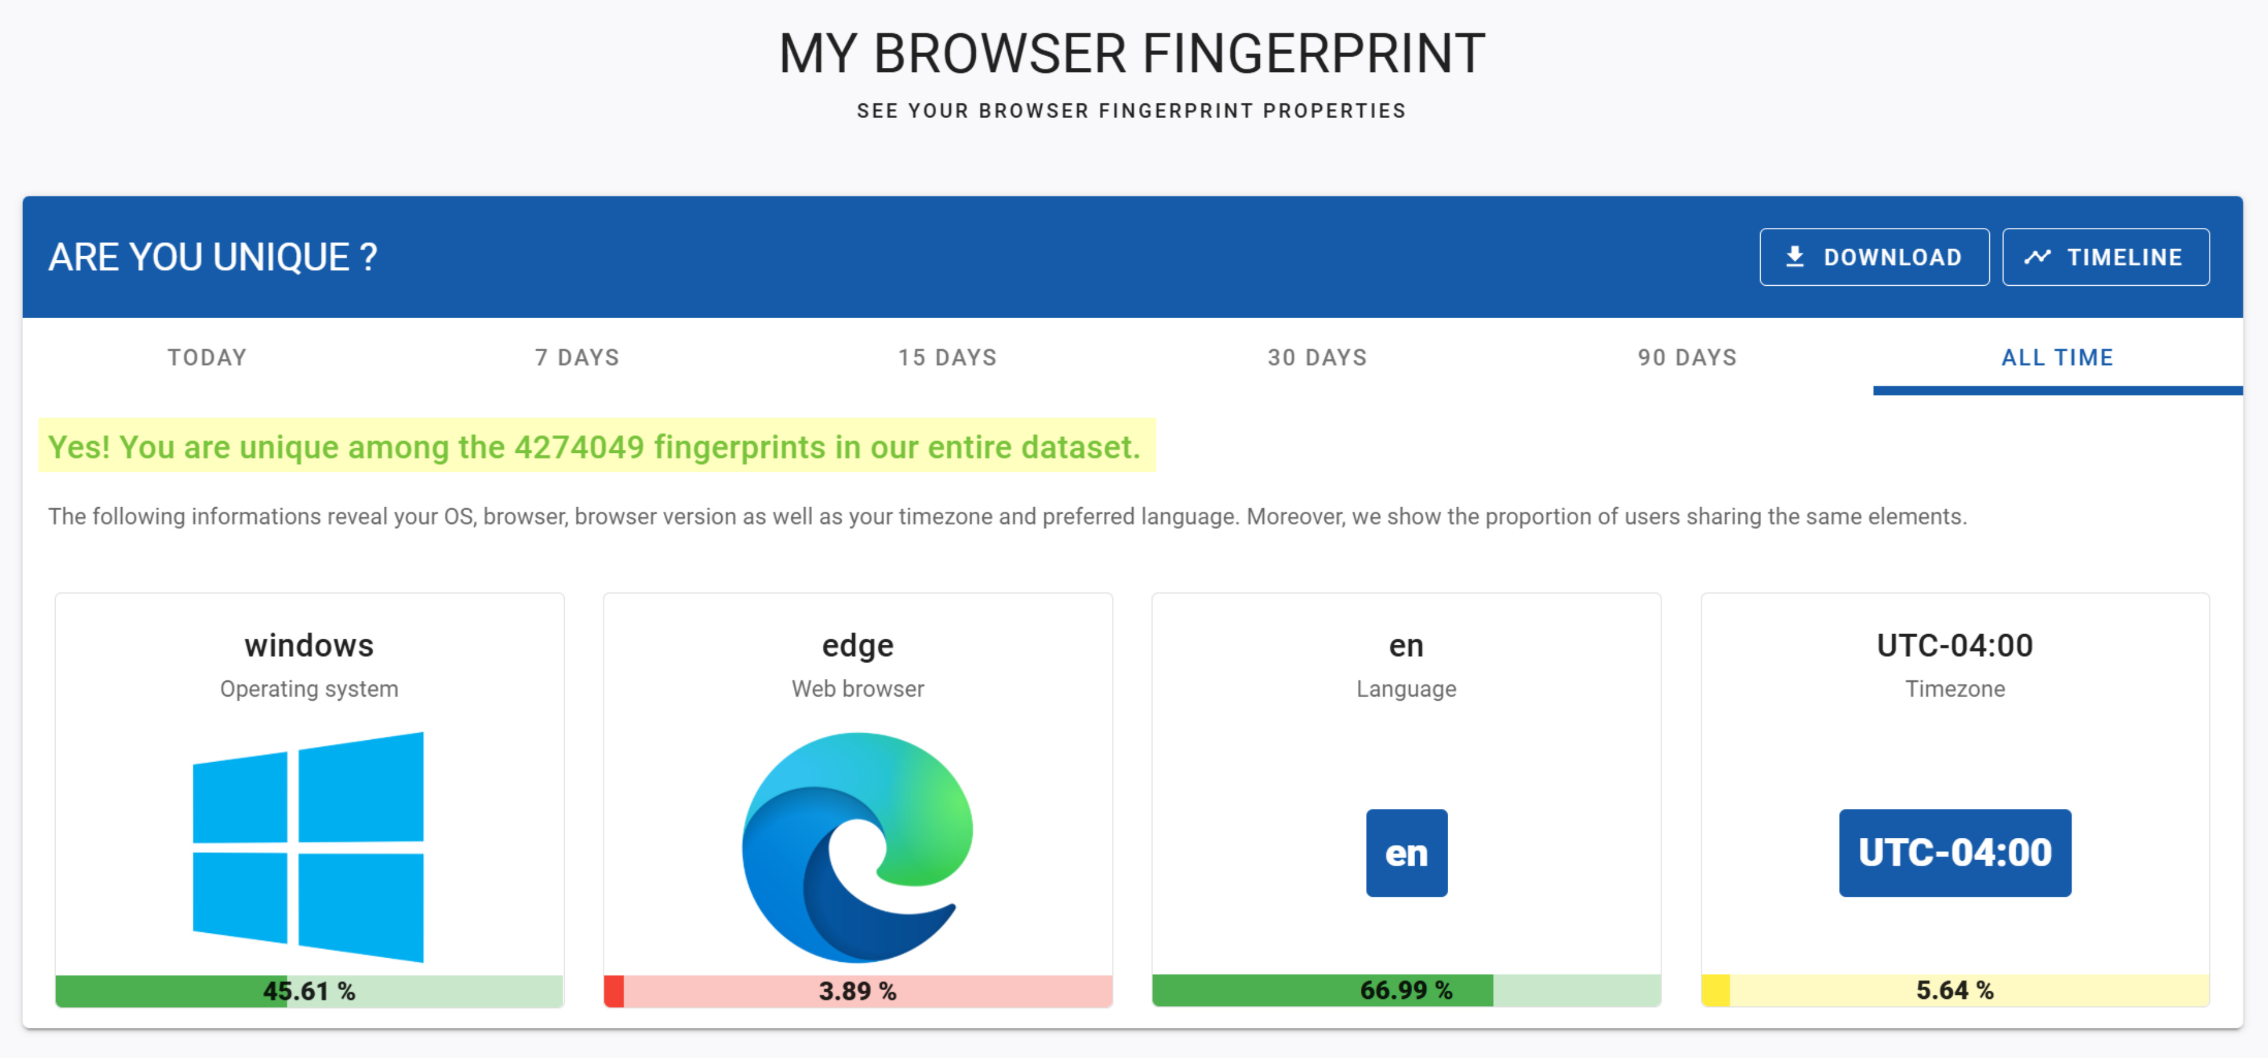The height and width of the screenshot is (1058, 2268).
Task: Click the highlighted unique fingerprint message
Action: [x=595, y=447]
